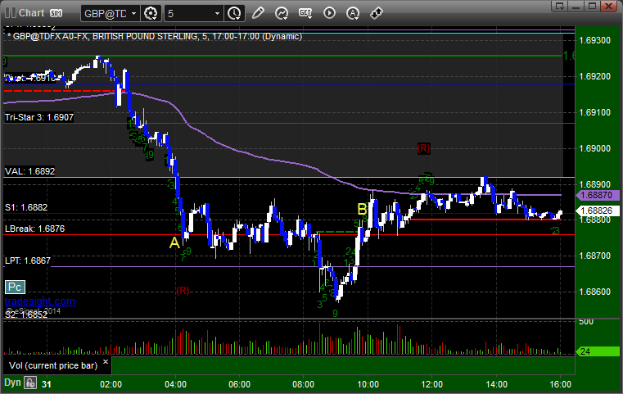Screen dimensions: 623x394
Task: Click the green volume value 24 marker
Action: point(598,351)
